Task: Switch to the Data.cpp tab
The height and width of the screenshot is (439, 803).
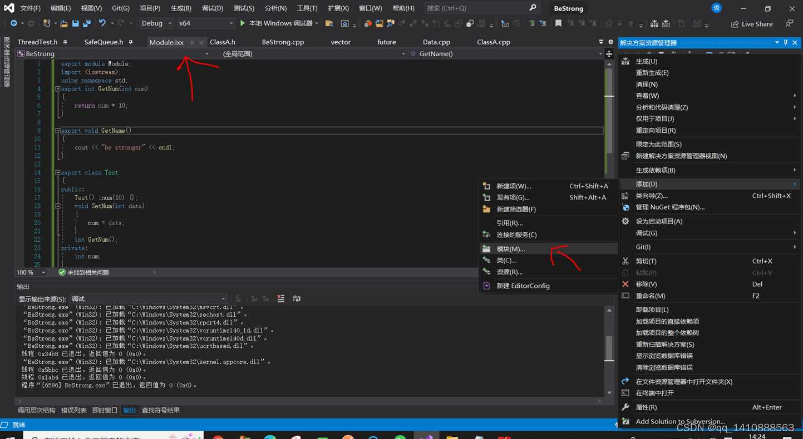Action: coord(436,42)
